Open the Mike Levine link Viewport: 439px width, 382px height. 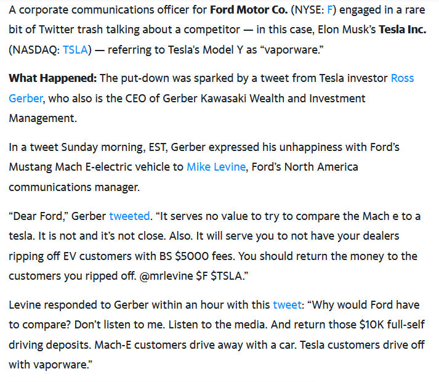point(215,167)
